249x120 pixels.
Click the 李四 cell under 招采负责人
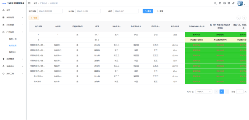coord(156,35)
